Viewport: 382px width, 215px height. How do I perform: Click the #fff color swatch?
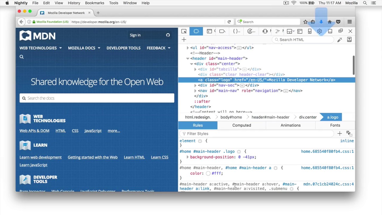tap(208, 173)
